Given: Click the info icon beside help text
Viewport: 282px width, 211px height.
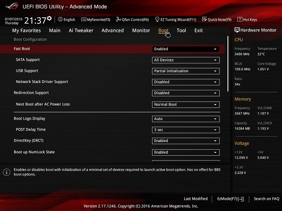Looking at the screenshot, I should click(7, 172).
